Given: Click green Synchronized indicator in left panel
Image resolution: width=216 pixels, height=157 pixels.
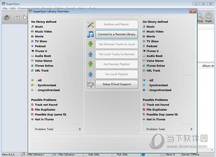Looking at the screenshot, I should pyautogui.click(x=32, y=85).
